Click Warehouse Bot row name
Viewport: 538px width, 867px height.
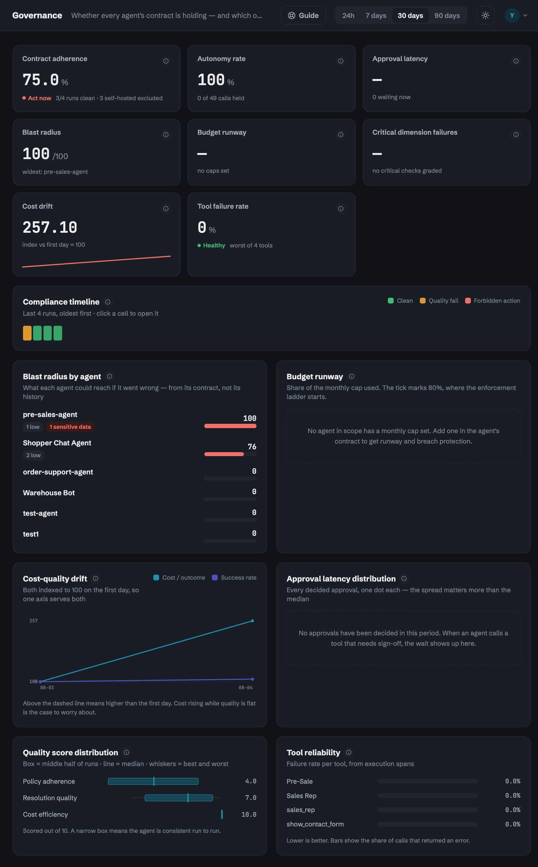tap(49, 493)
